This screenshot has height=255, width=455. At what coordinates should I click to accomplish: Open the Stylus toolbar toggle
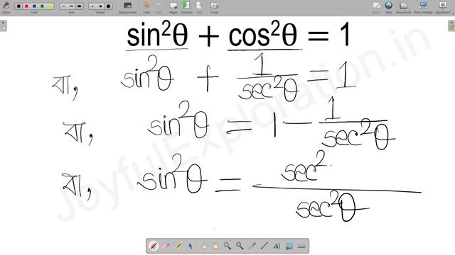[6, 6]
